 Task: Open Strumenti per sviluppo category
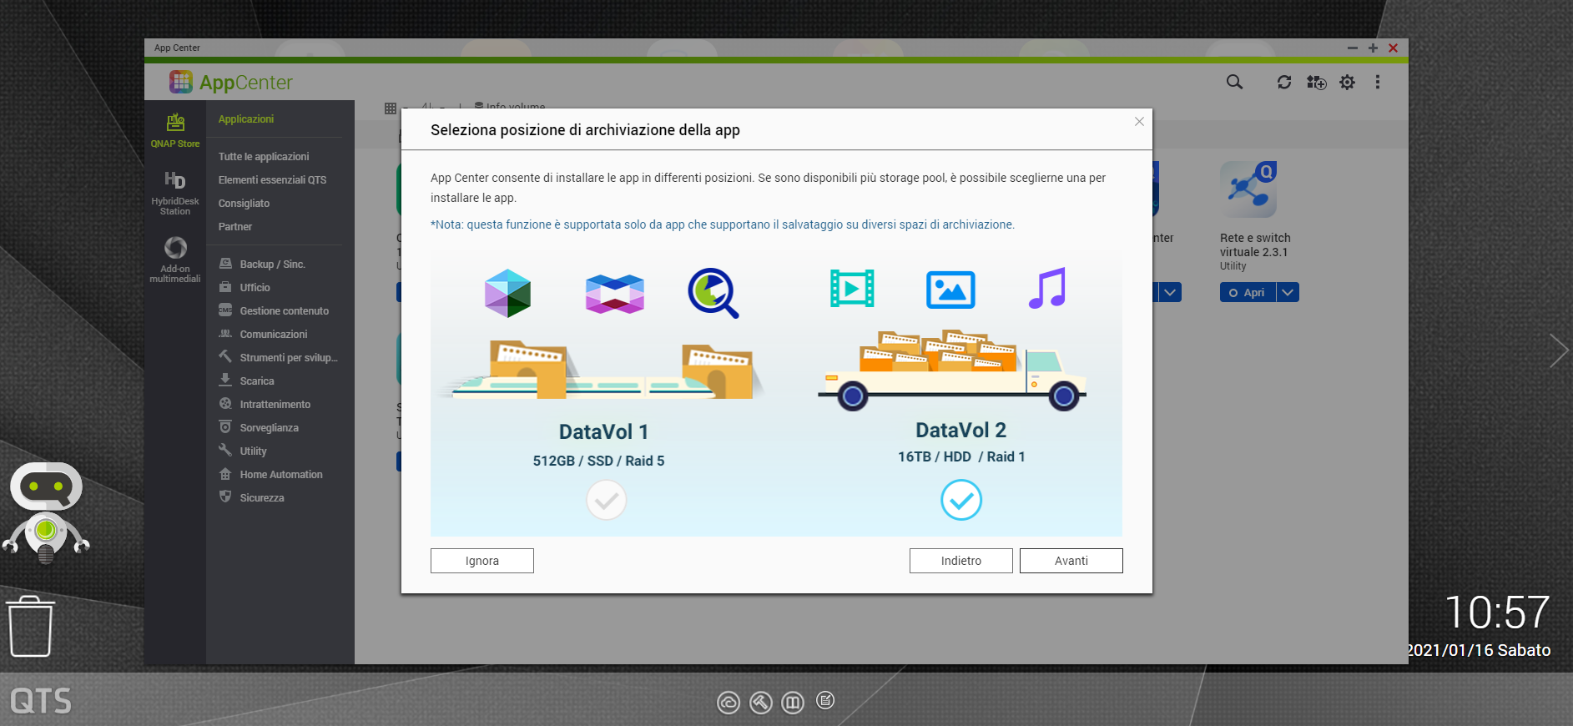point(289,357)
